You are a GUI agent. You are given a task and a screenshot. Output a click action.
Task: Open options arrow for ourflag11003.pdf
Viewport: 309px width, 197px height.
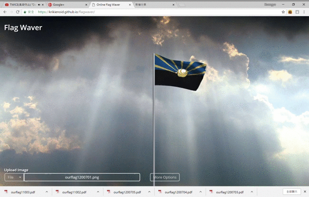coord(47,192)
